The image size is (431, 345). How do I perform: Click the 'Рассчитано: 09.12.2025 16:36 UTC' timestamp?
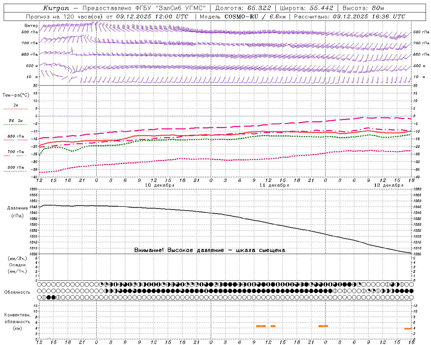click(x=350, y=17)
